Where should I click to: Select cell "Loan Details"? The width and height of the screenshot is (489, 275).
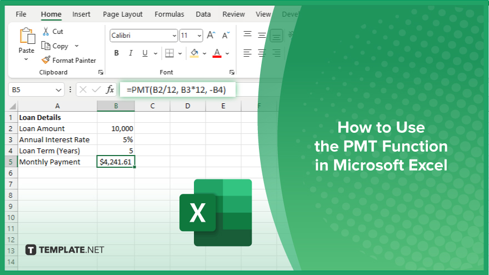[57, 118]
